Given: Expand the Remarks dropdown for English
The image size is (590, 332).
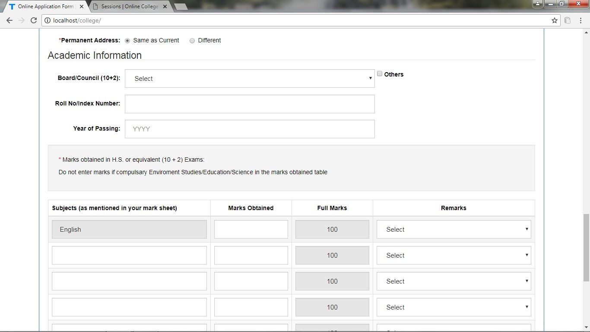Looking at the screenshot, I should pyautogui.click(x=454, y=230).
